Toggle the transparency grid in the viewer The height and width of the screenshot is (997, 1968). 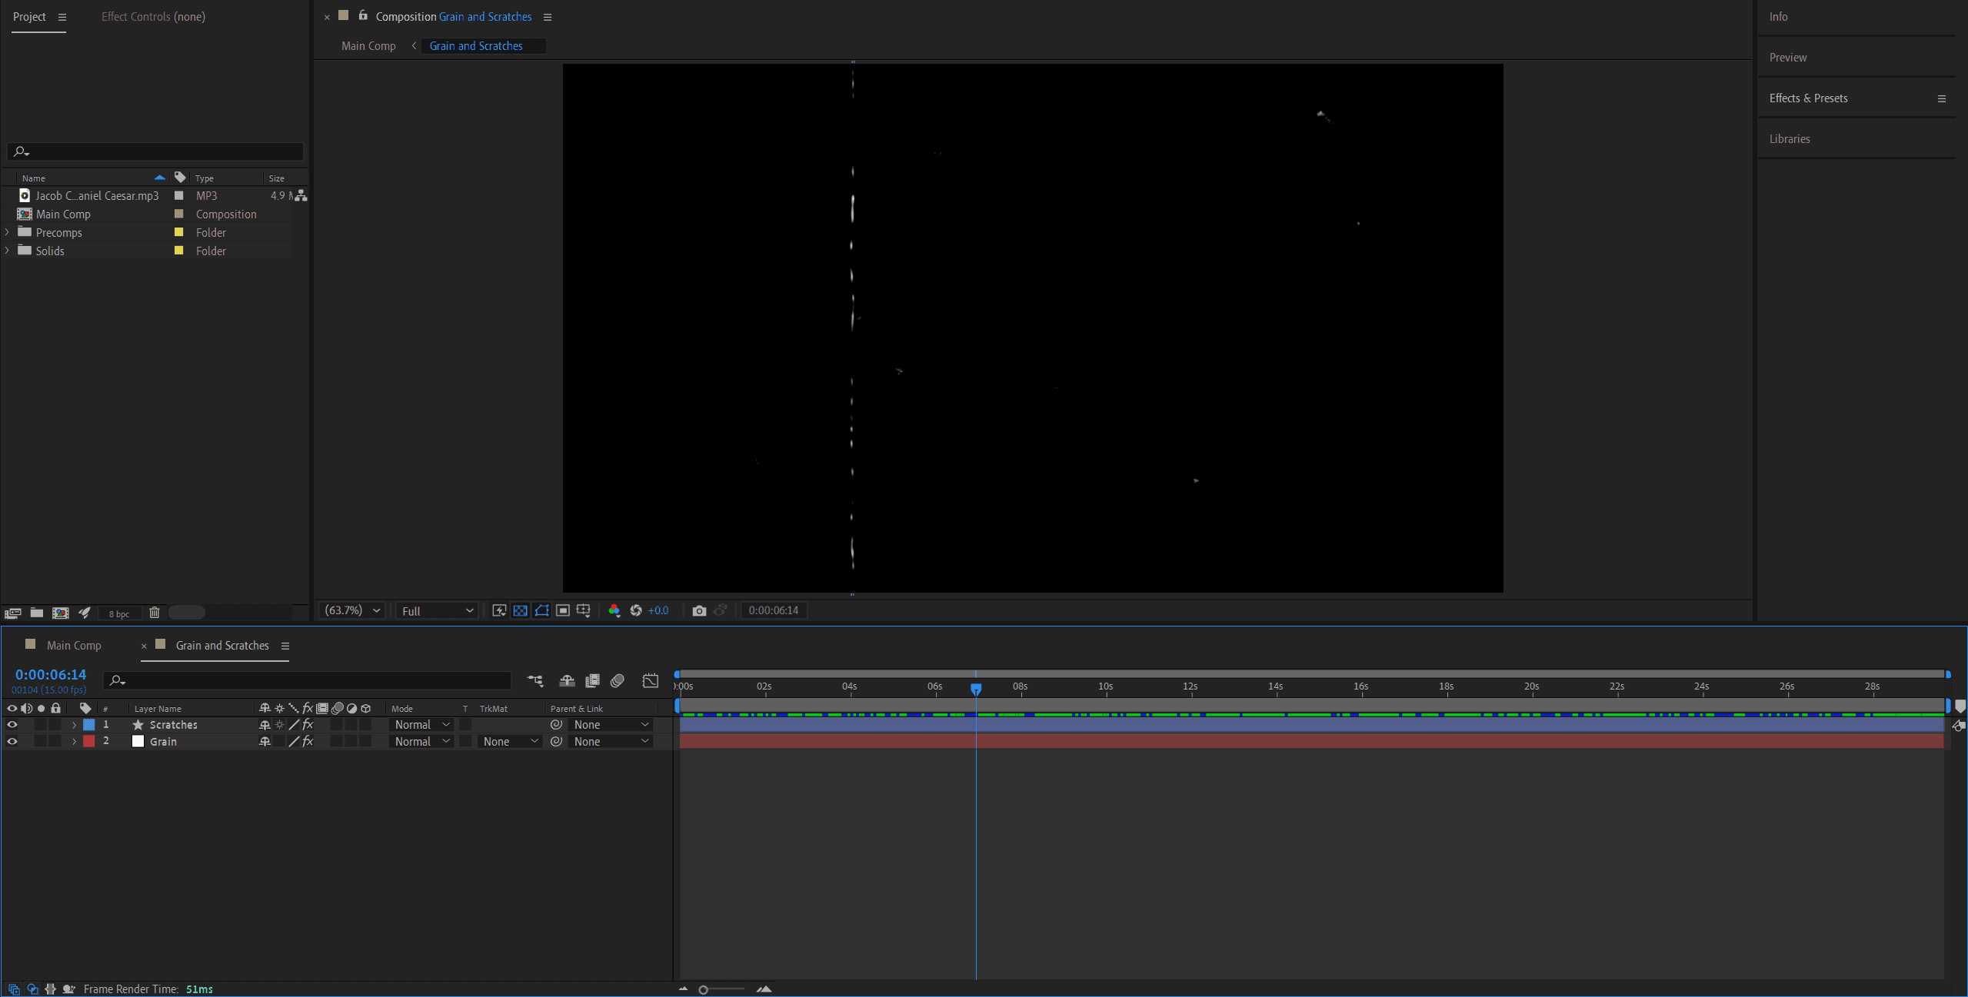click(x=521, y=610)
